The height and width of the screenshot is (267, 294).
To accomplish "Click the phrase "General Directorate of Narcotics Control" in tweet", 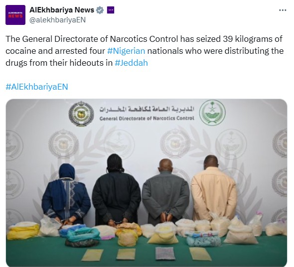I will pyautogui.click(x=100, y=39).
